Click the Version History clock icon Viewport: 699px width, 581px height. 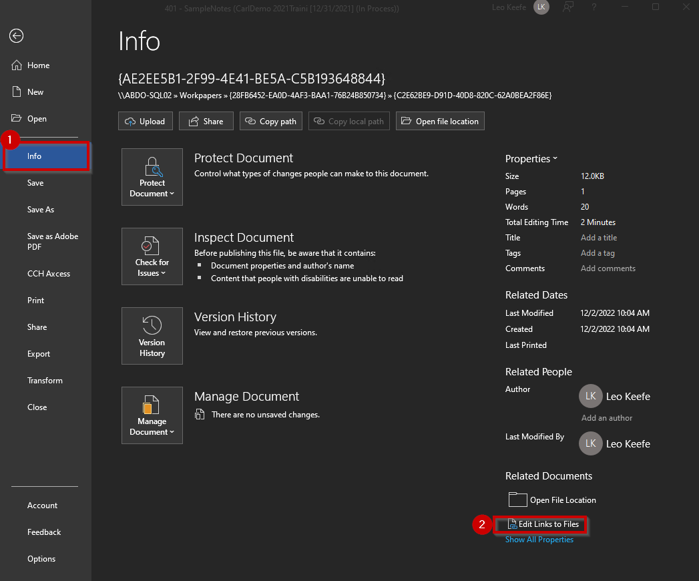(x=152, y=325)
